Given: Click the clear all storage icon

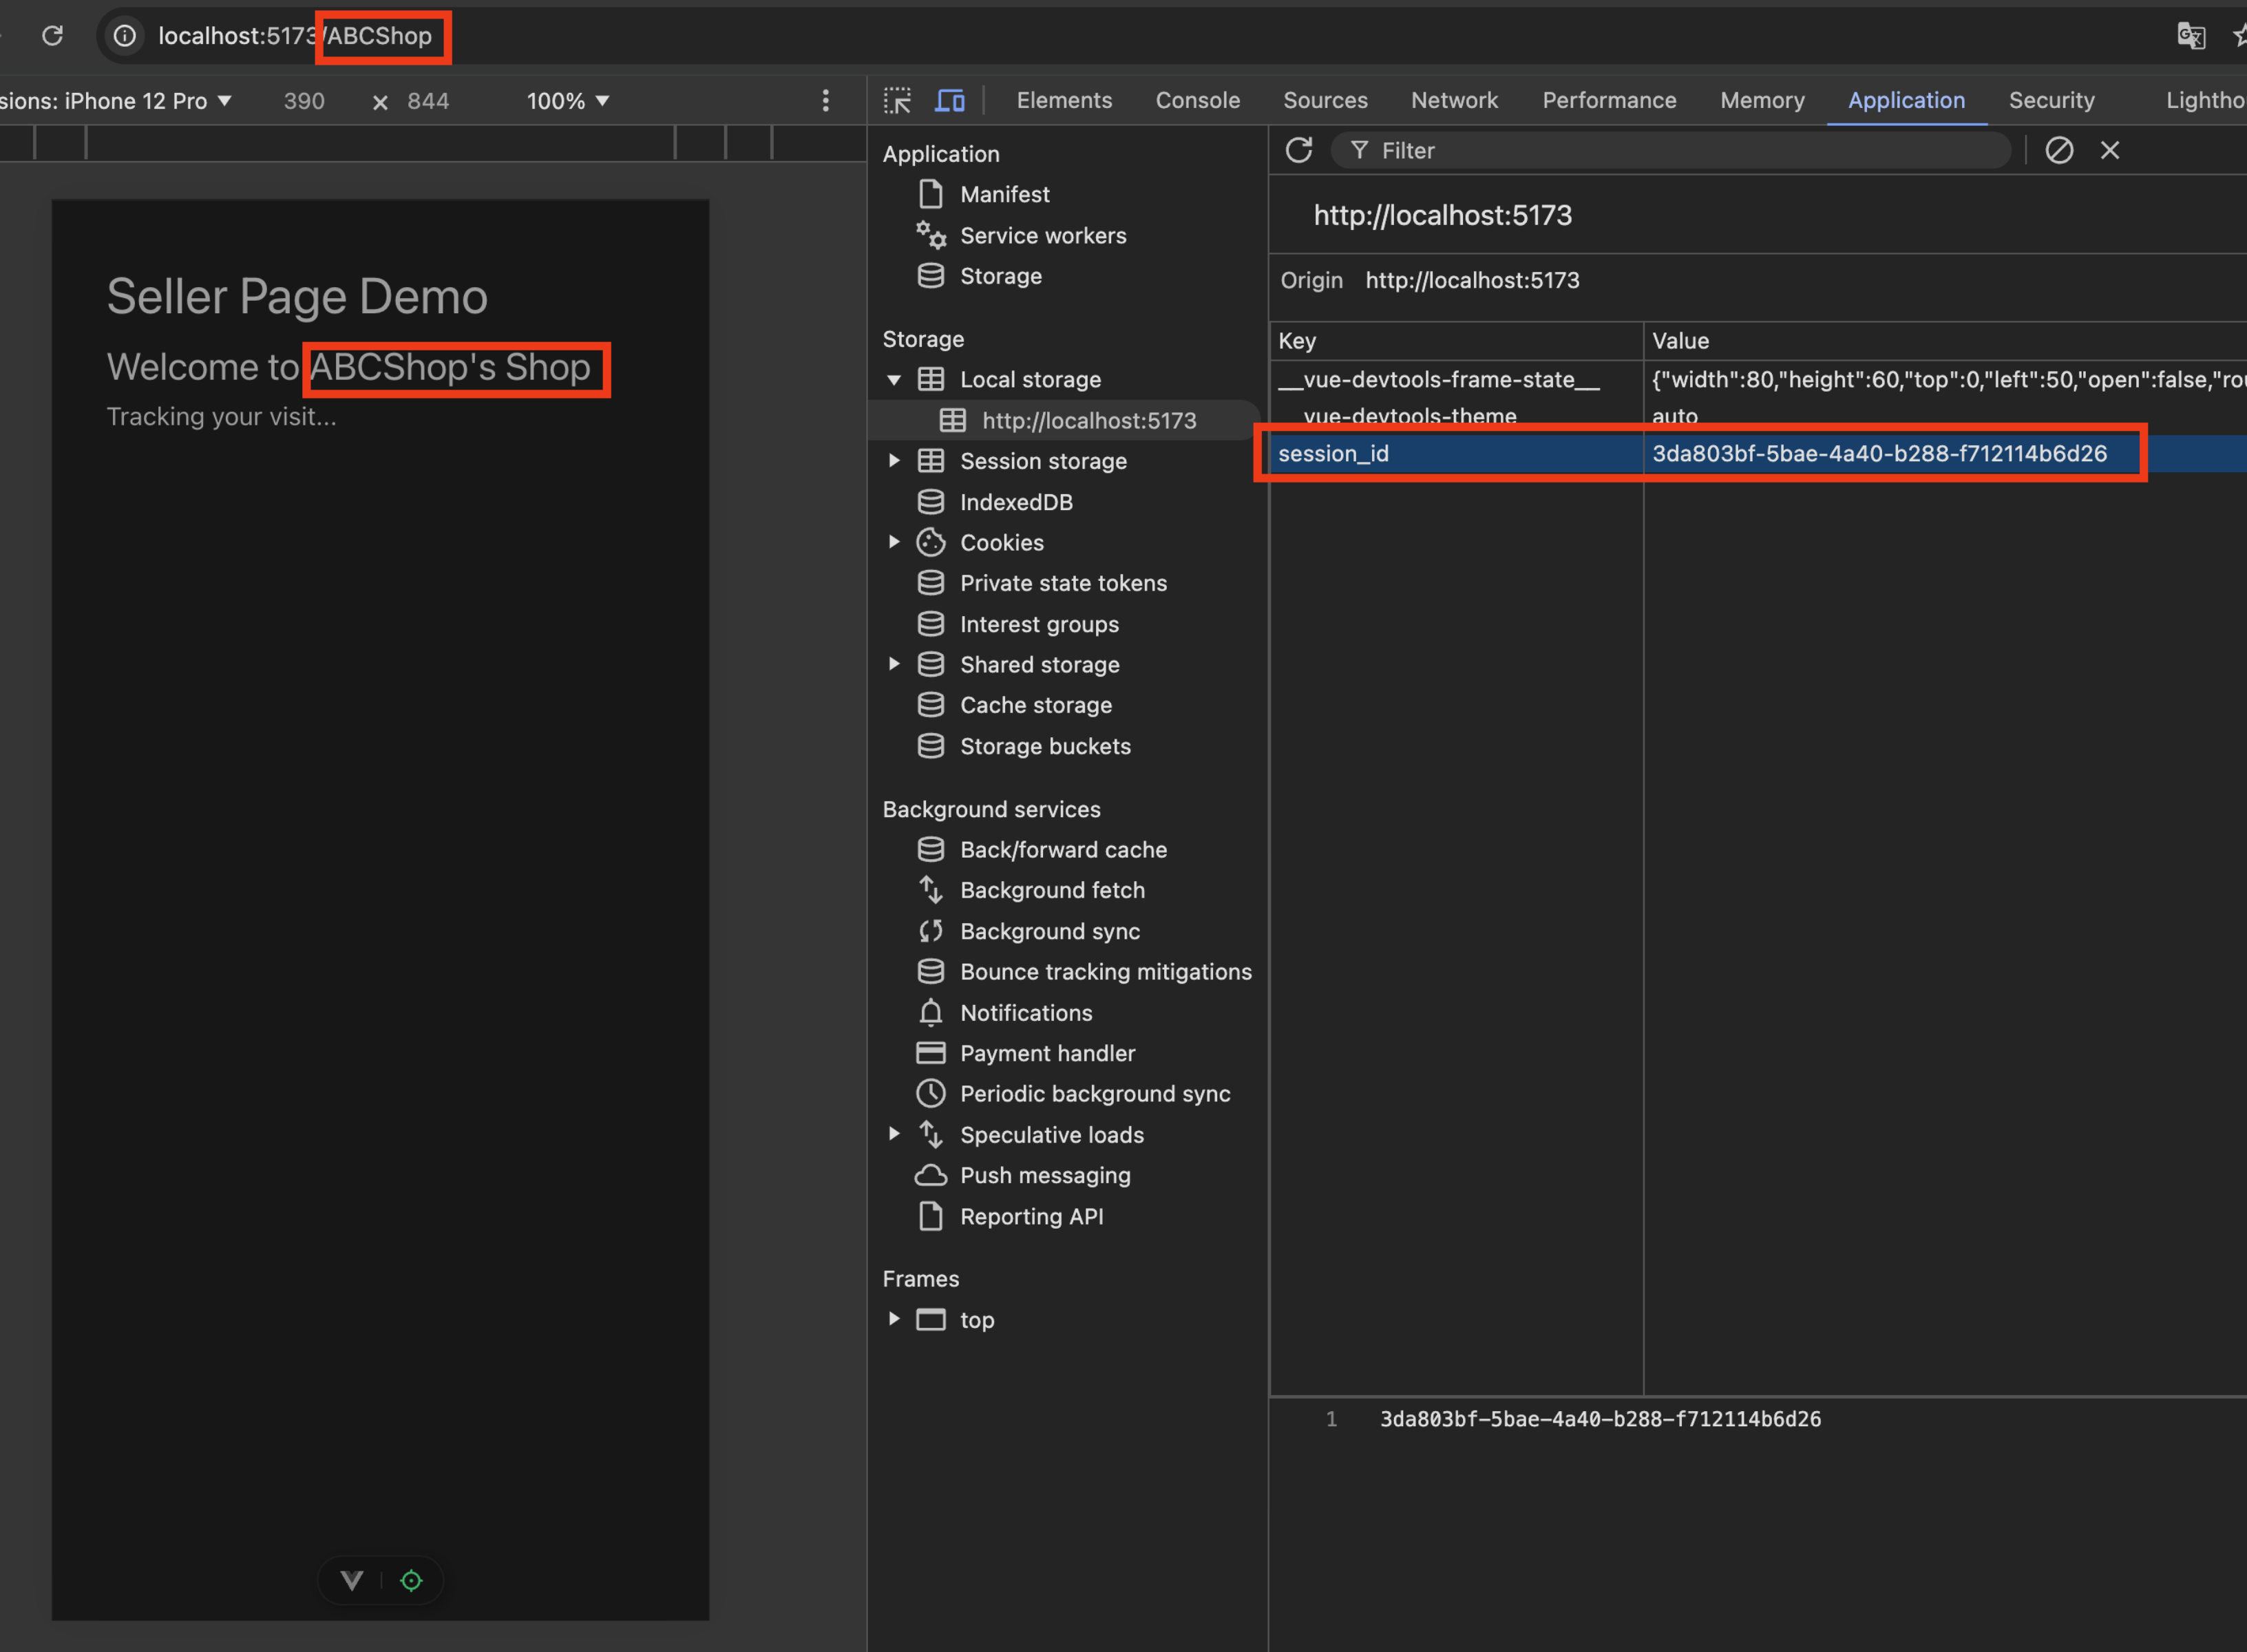Looking at the screenshot, I should coord(2058,150).
